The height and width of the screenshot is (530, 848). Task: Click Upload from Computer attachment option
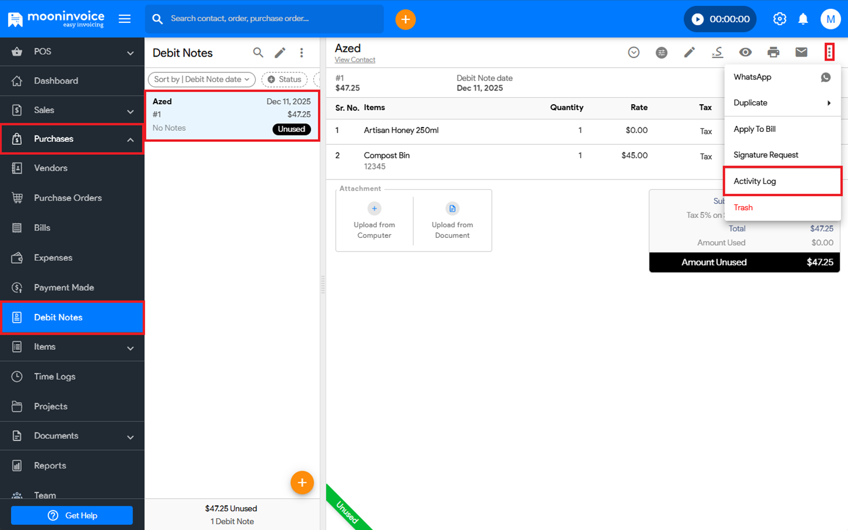tap(375, 221)
